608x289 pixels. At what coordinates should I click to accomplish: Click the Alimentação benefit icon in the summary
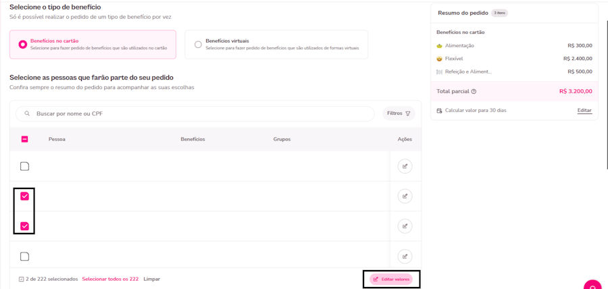440,46
